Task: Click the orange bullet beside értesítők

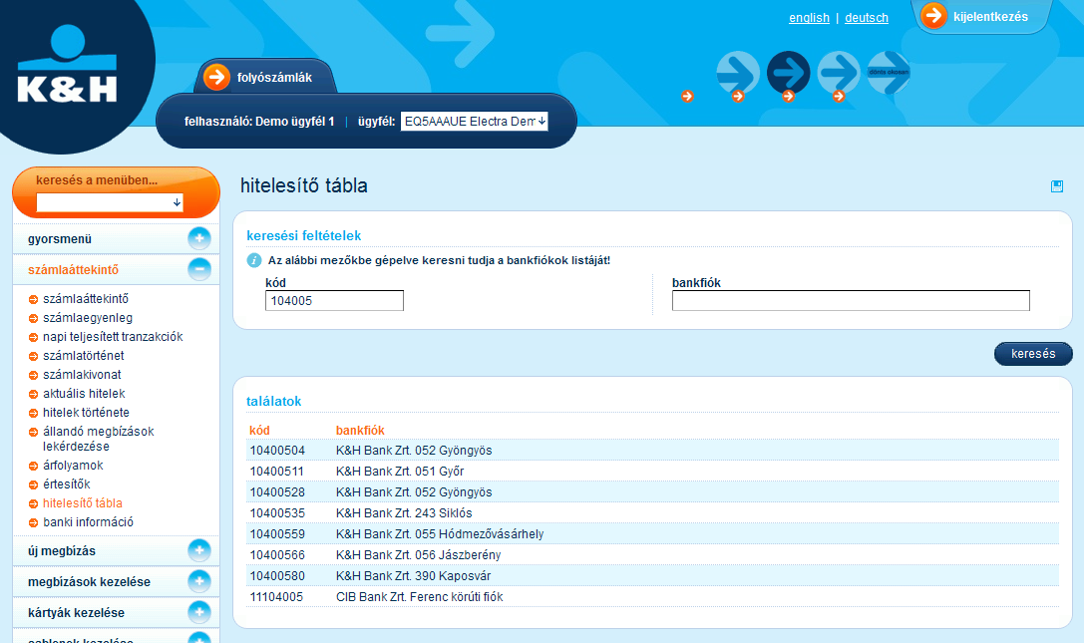Action: pos(33,484)
